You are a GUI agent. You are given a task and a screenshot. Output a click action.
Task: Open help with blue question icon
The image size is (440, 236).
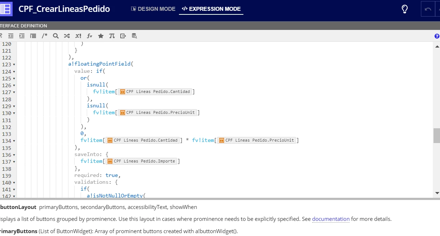click(437, 36)
